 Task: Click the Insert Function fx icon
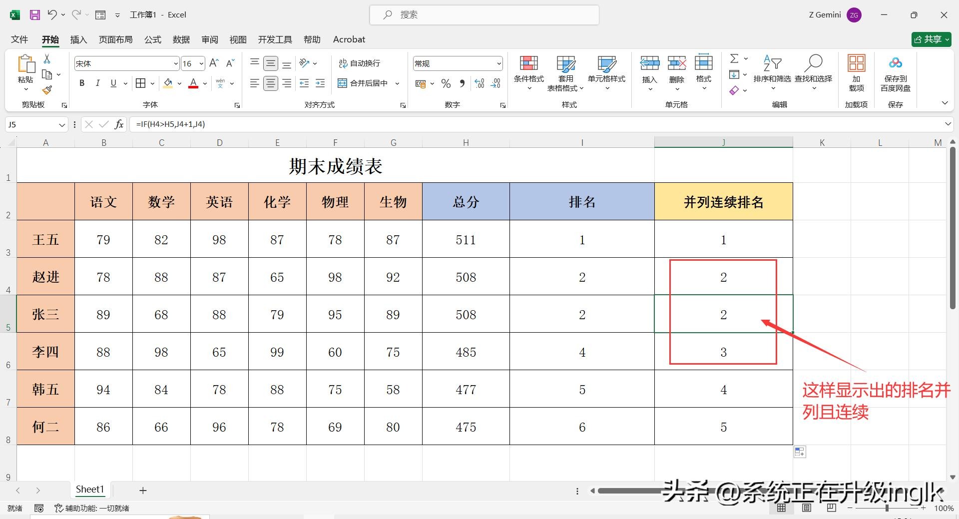(x=119, y=124)
